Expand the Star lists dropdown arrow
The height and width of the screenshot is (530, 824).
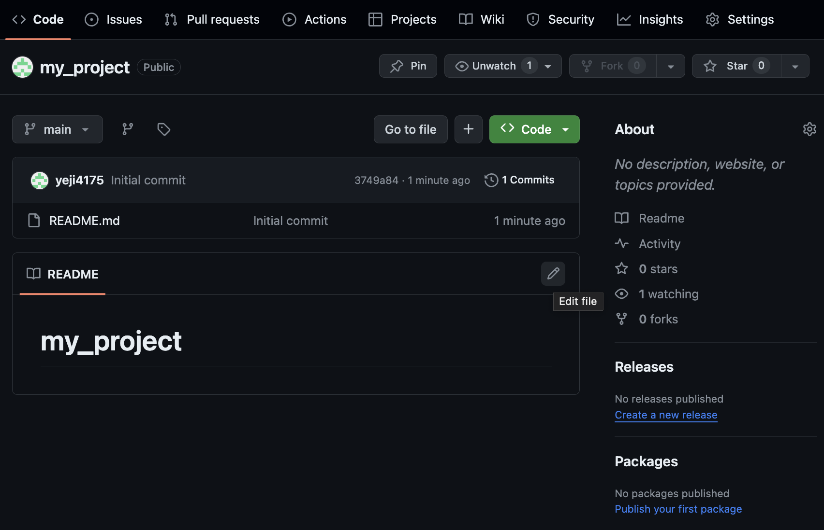tap(795, 66)
